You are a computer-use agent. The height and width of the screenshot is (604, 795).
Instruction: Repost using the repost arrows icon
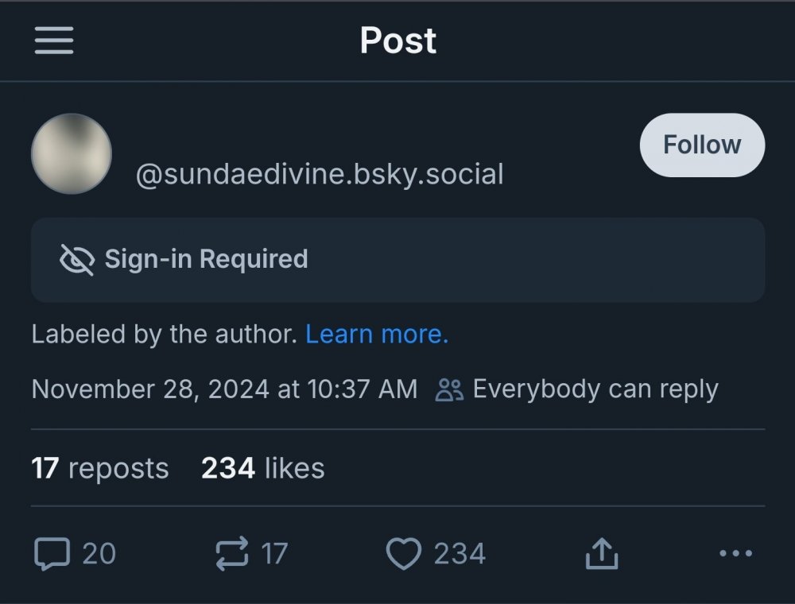[x=231, y=553]
